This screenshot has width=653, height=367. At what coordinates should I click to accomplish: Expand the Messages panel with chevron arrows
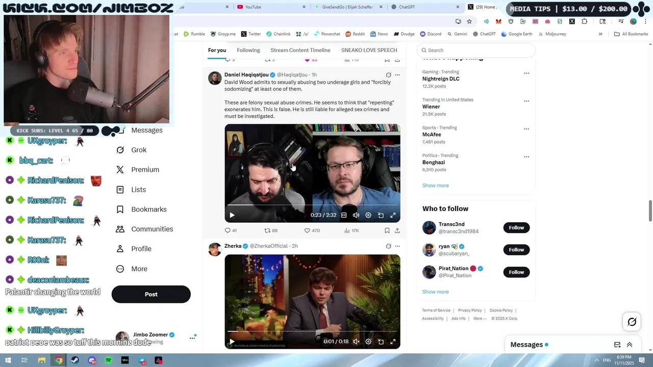point(630,345)
